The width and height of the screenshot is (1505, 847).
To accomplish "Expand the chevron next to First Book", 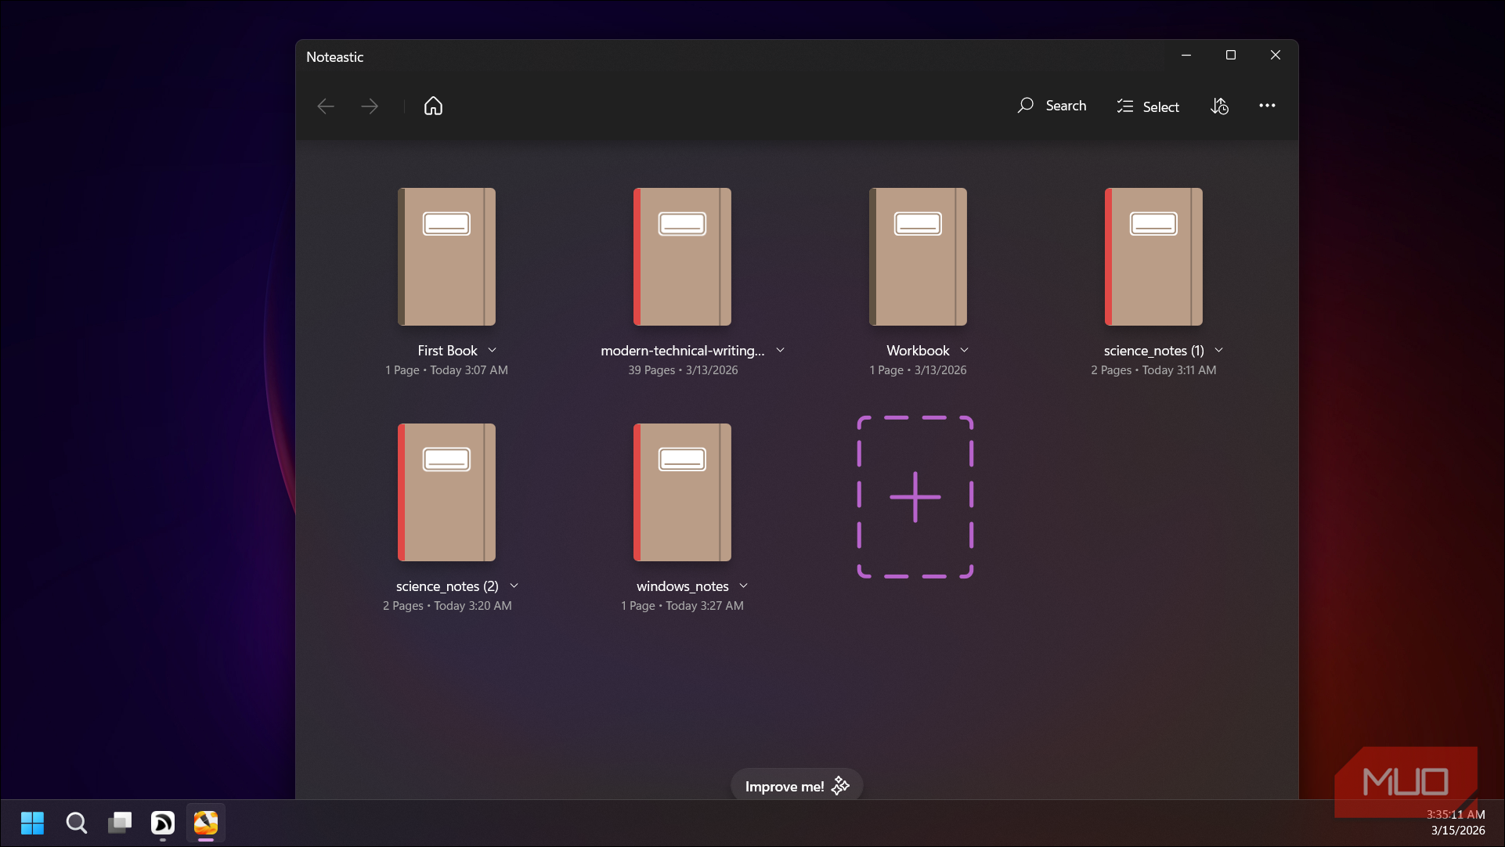I will tap(492, 350).
